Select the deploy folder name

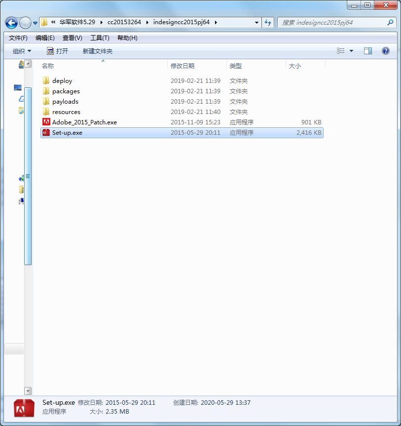click(62, 81)
